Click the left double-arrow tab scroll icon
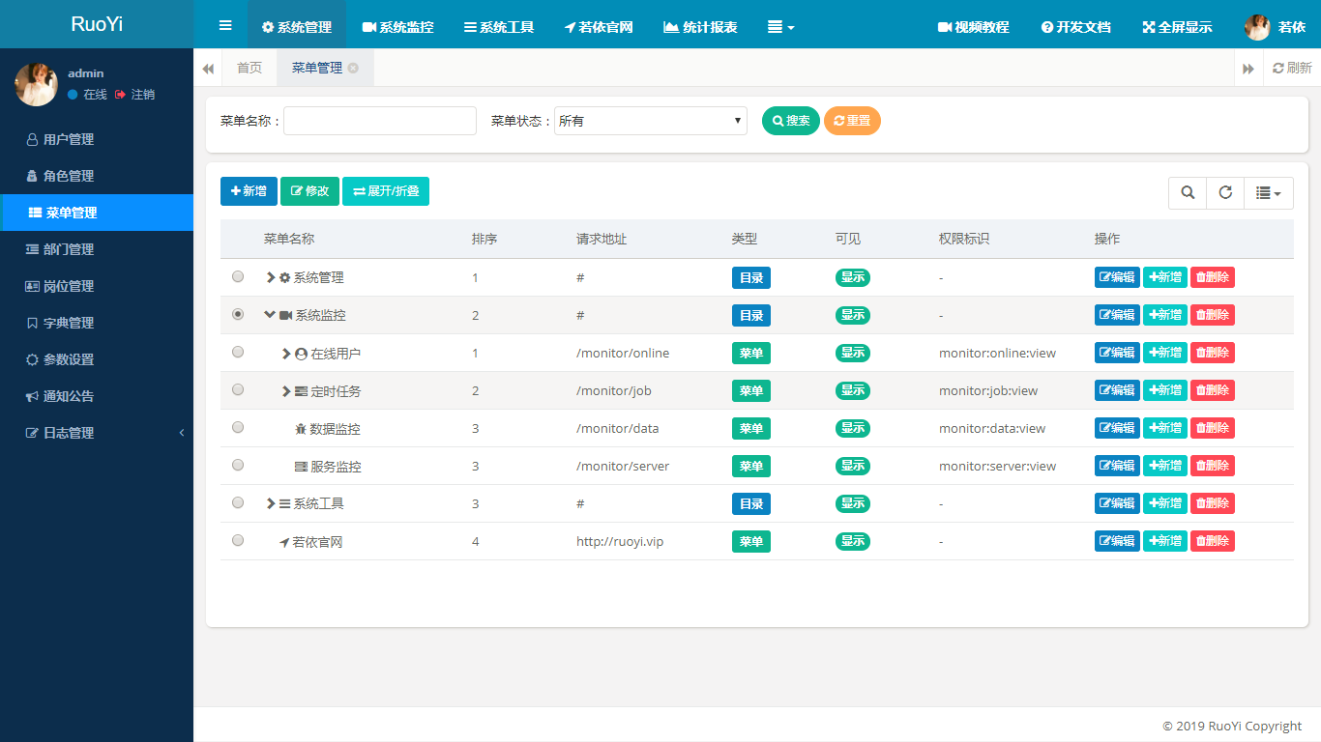The height and width of the screenshot is (742, 1321). [x=208, y=69]
